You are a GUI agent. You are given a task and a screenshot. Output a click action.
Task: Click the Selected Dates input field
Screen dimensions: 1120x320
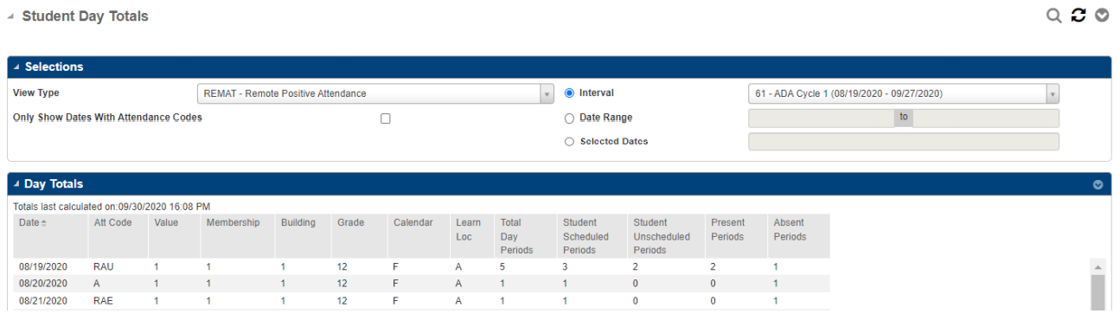(903, 142)
